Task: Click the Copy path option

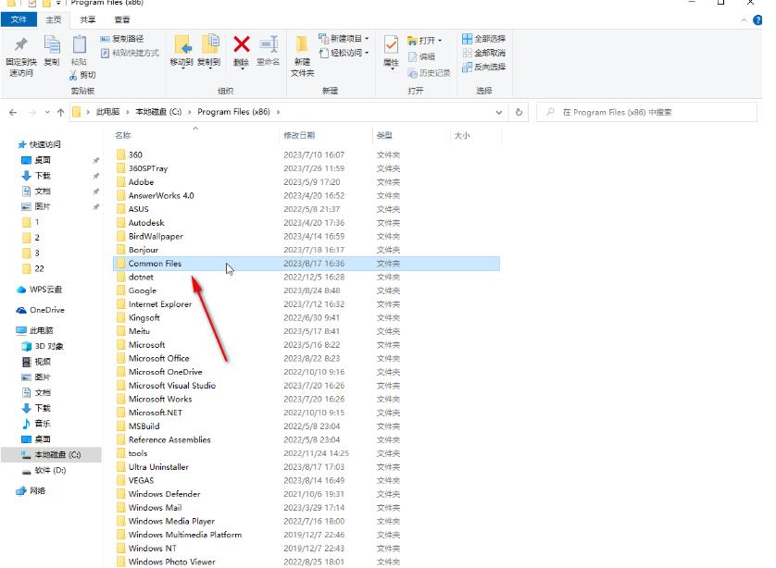Action: click(121, 39)
